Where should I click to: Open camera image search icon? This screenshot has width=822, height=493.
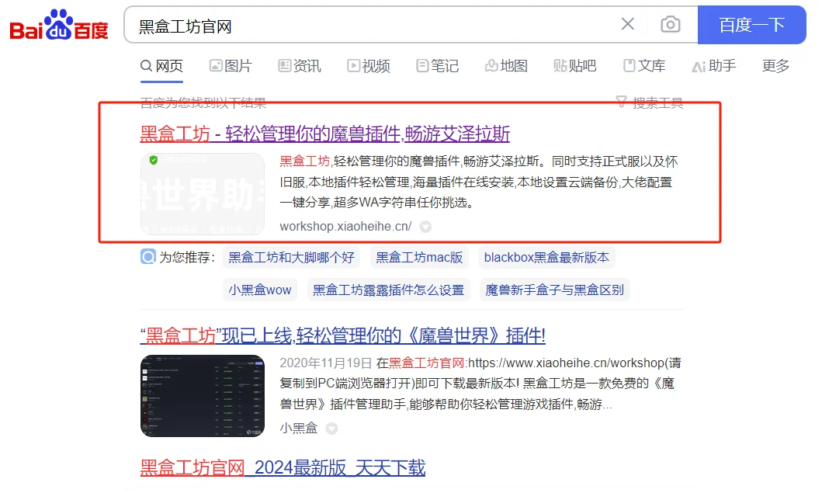pos(670,24)
